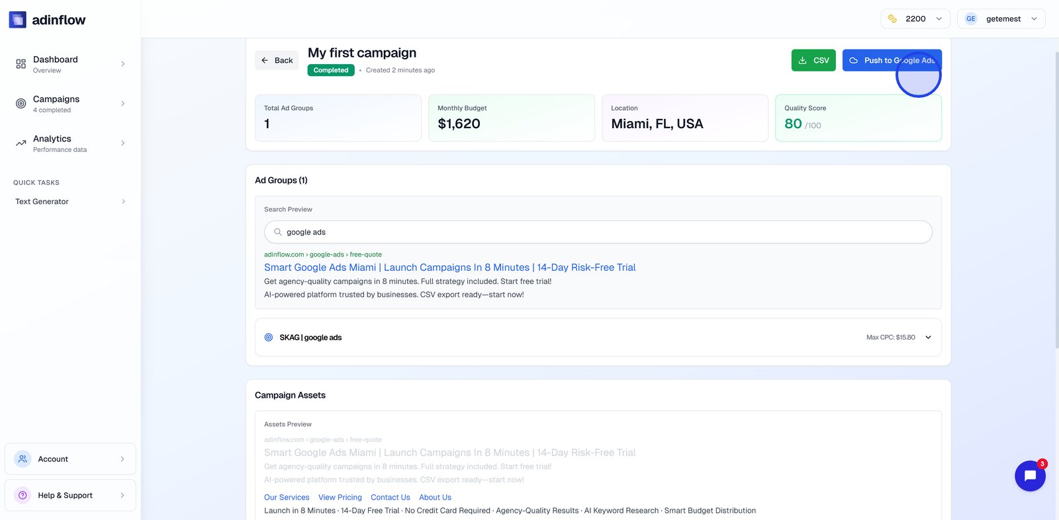Click the Campaigns target icon
Viewport: 1059px width, 520px height.
[21, 104]
